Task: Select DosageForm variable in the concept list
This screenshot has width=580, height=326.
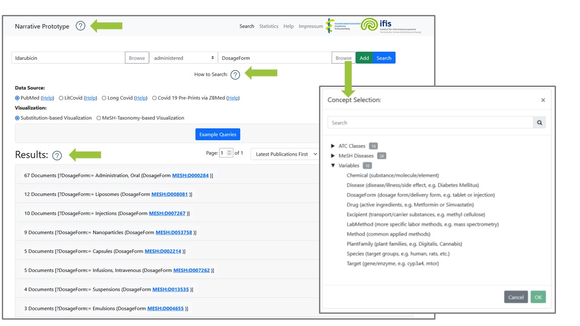Action: coord(361,195)
